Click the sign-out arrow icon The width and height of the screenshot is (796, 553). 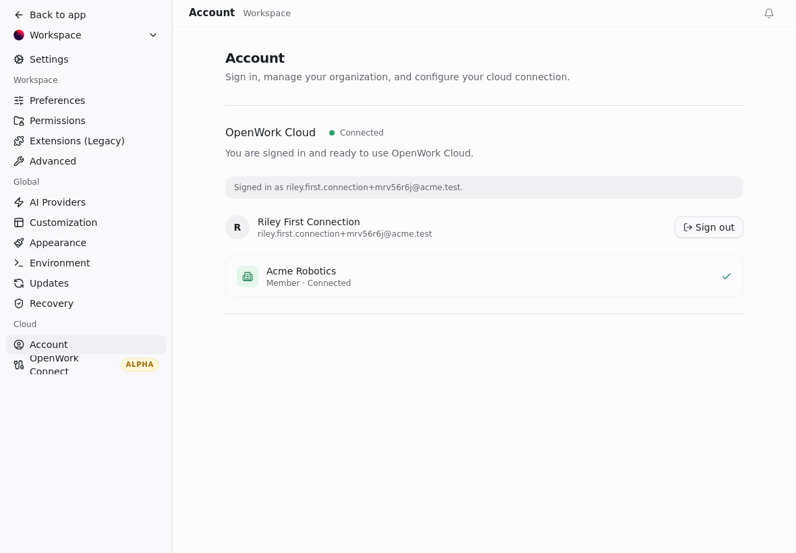coord(688,227)
